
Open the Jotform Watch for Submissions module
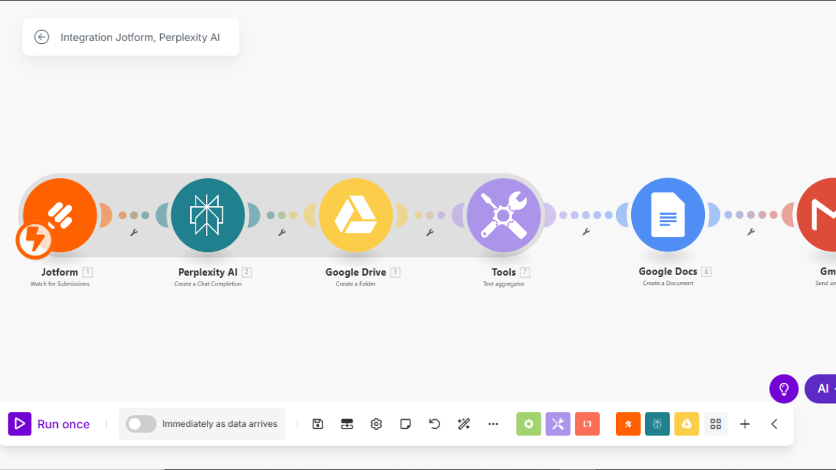tap(60, 215)
